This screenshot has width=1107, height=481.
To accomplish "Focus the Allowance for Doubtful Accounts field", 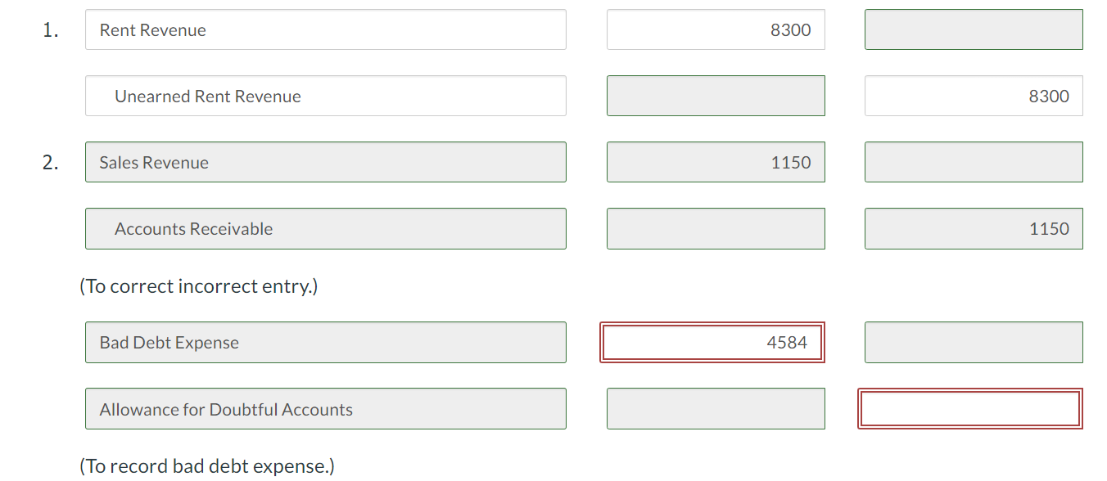I will pyautogui.click(x=326, y=408).
